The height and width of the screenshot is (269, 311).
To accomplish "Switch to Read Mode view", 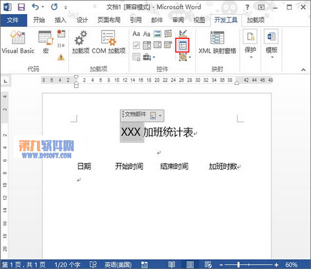I will 172,265.
